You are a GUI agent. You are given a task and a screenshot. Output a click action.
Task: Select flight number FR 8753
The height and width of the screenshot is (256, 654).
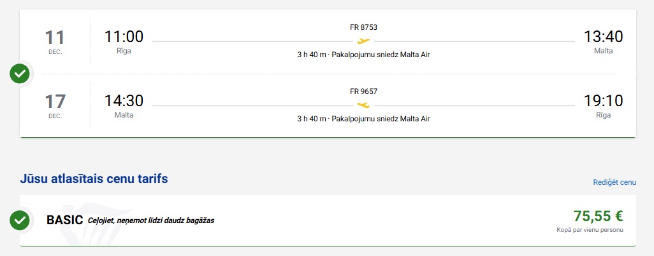click(x=363, y=27)
